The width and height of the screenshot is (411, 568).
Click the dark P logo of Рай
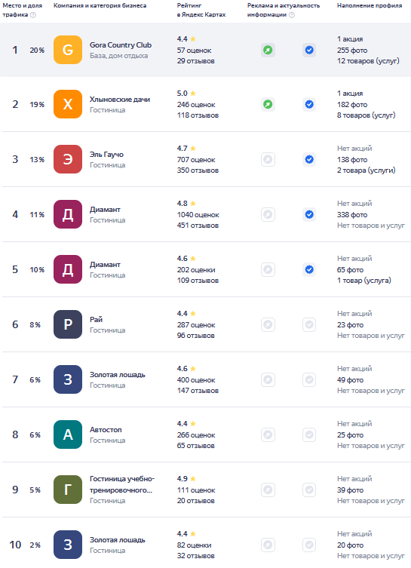pyautogui.click(x=68, y=324)
